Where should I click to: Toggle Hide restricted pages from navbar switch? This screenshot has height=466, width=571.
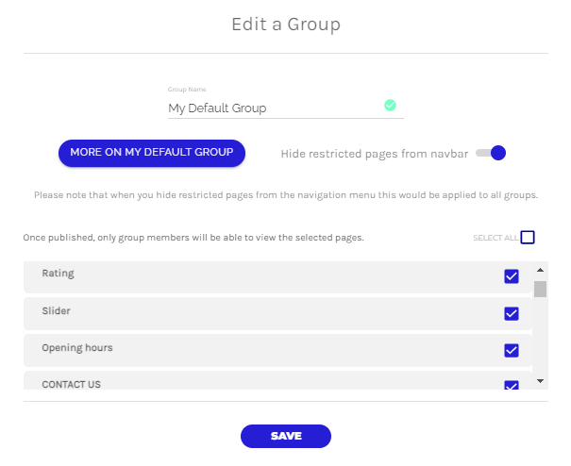491,153
